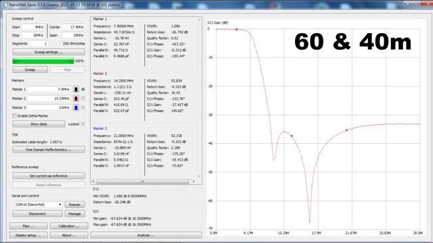Click the disabled Stop sweep button
This screenshot has width=433, height=243.
click(68, 70)
